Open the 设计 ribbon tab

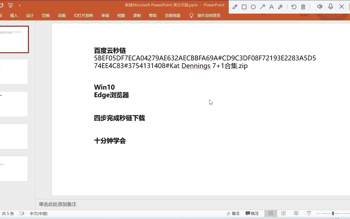click(x=30, y=16)
